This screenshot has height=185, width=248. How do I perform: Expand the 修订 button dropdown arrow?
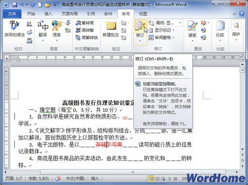pos(140,41)
